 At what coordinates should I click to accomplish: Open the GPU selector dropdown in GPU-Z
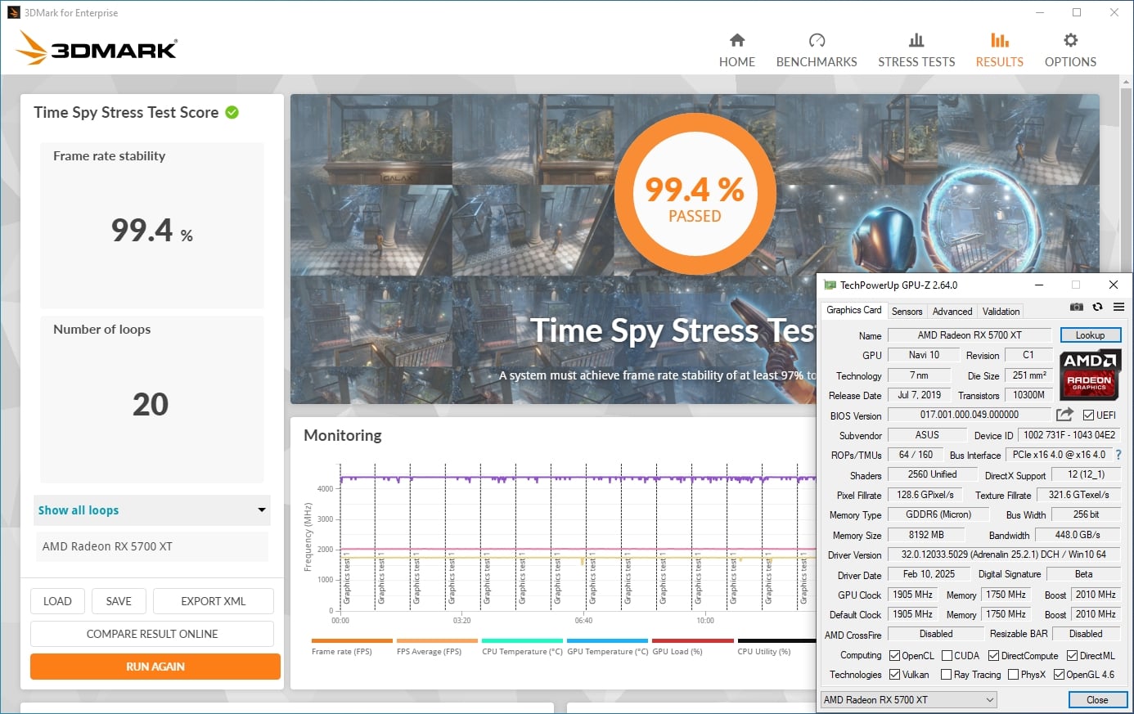pyautogui.click(x=908, y=699)
